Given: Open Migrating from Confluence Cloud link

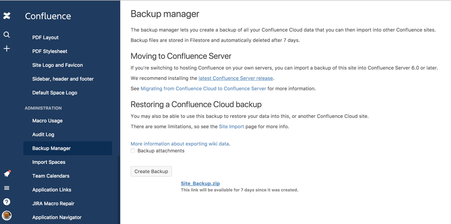Looking at the screenshot, I should (203, 89).
